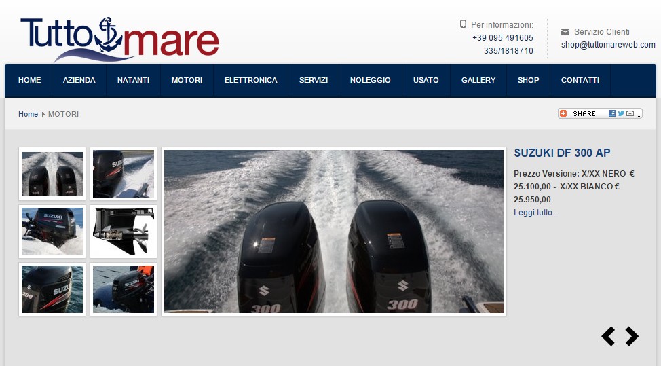
Task: Open the SHOP menu item
Action: (528, 80)
